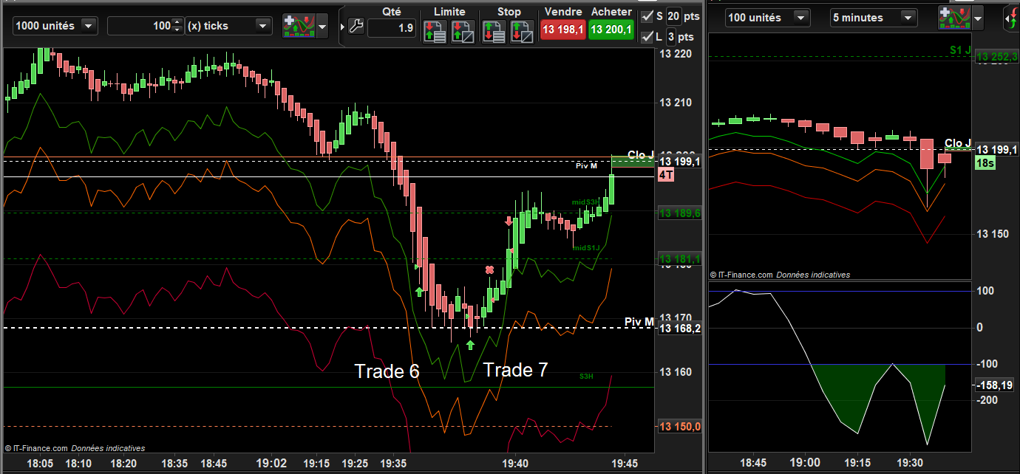Click the 100 ticks value field
Screen dimensions: 1020x474
[140, 26]
